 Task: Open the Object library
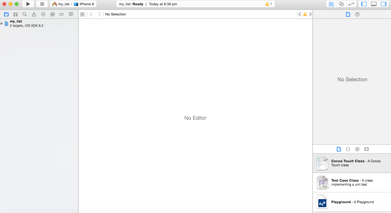[357, 149]
